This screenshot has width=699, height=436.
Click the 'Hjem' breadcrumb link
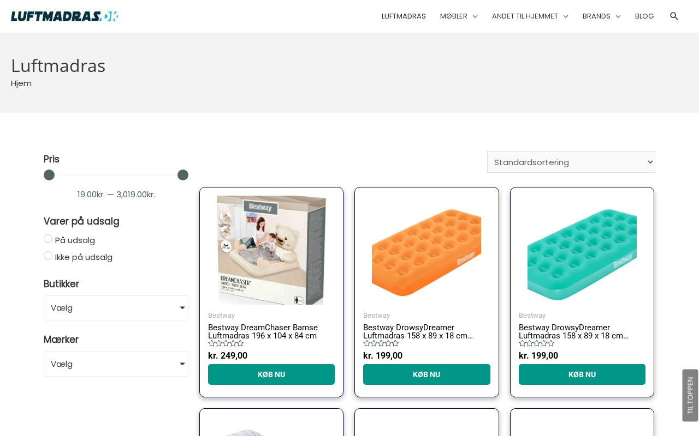(x=21, y=83)
